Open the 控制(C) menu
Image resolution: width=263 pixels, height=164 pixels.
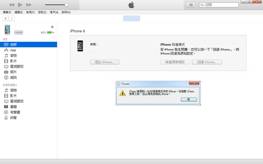pos(42,12)
